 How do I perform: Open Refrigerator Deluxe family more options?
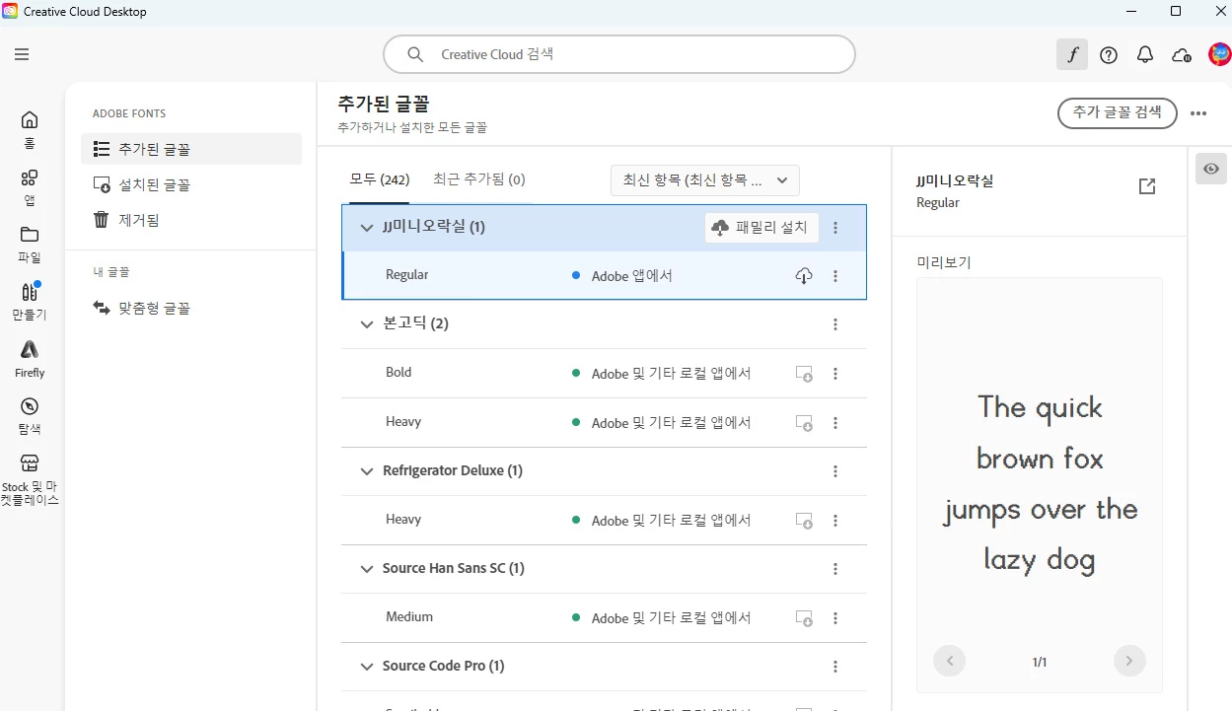pyautogui.click(x=835, y=471)
